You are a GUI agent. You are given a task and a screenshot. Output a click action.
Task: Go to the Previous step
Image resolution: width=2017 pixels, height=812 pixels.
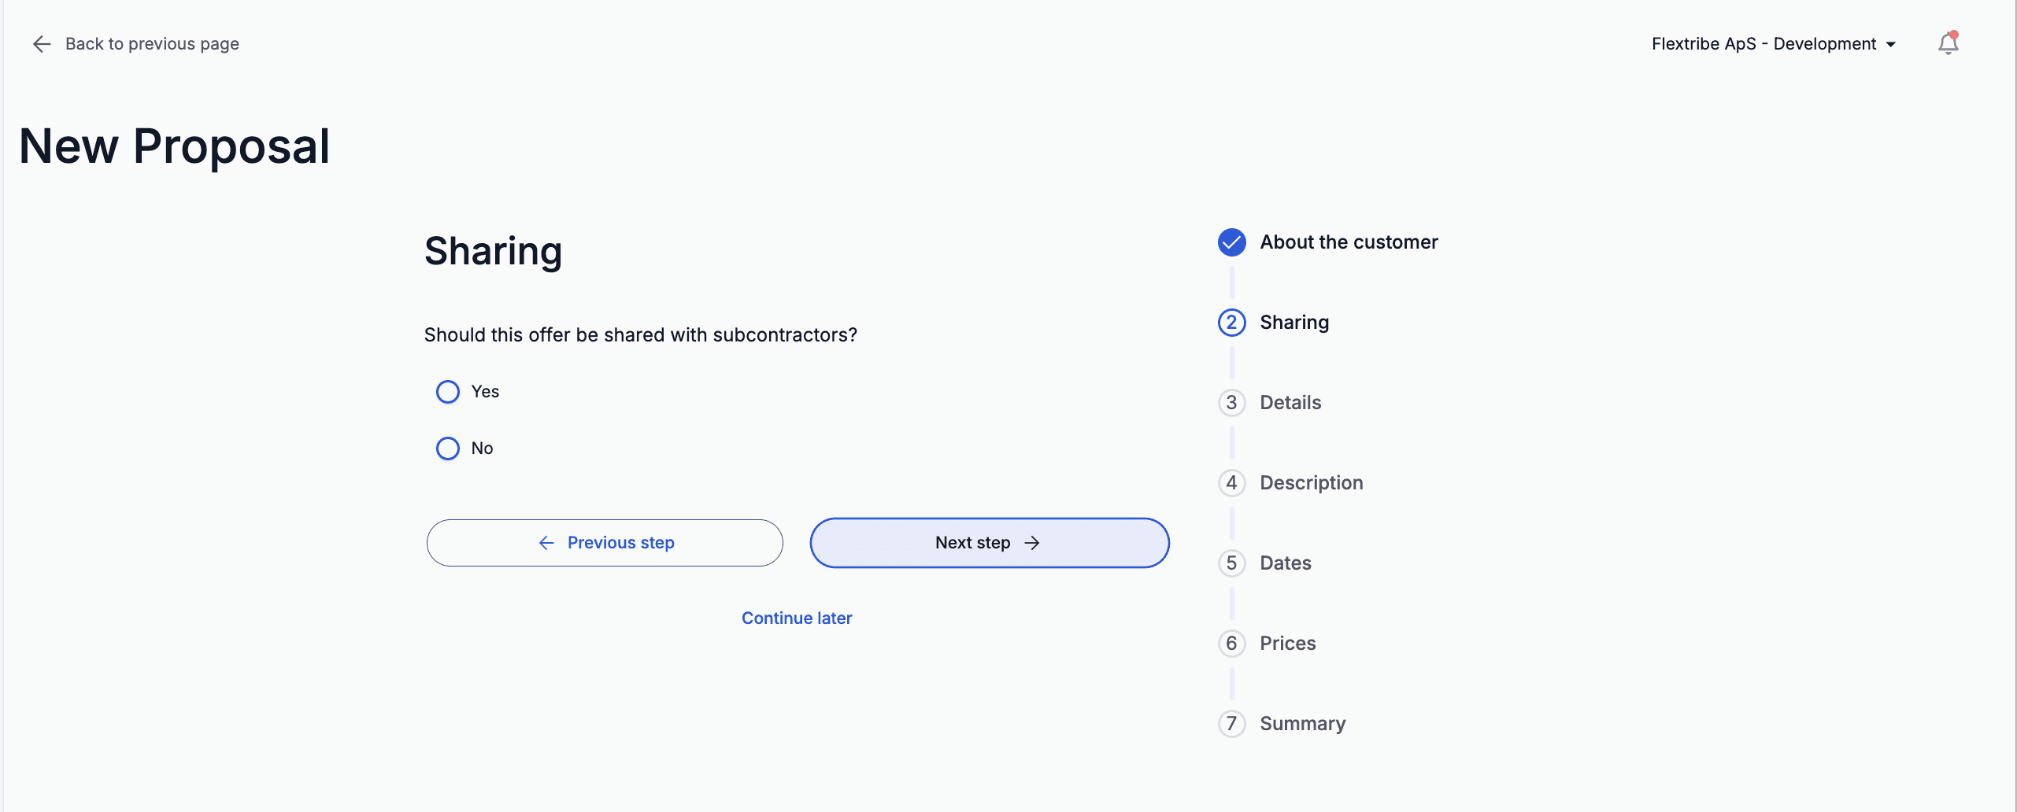(605, 543)
